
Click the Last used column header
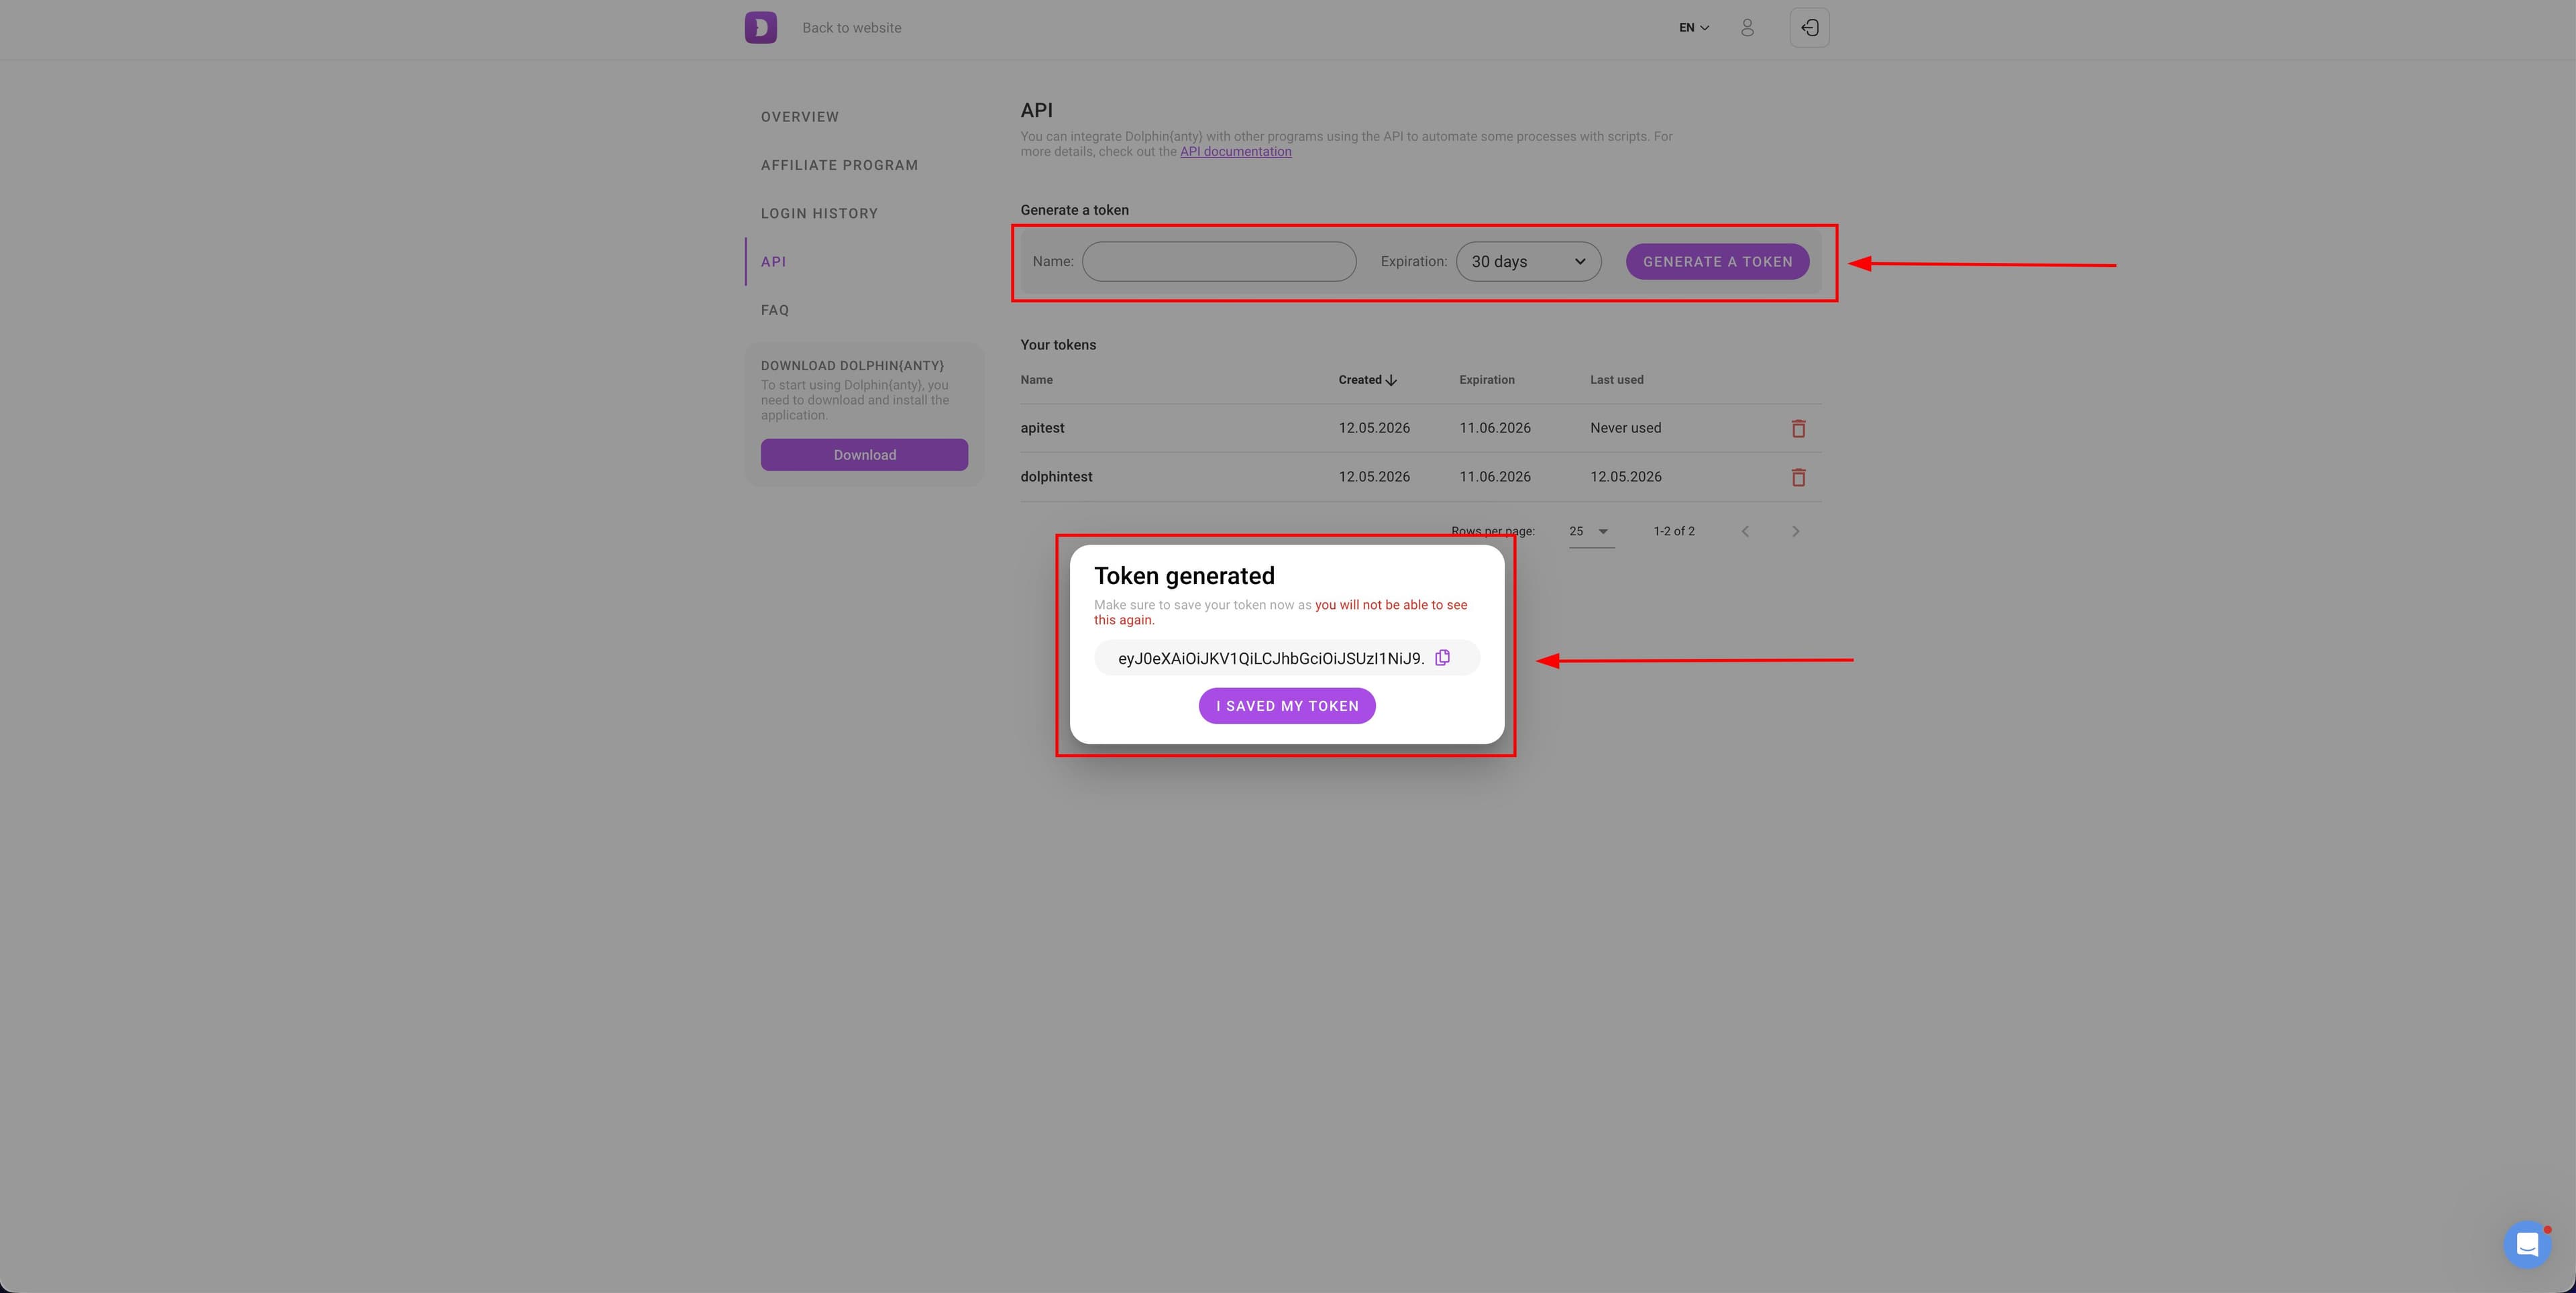[1616, 380]
